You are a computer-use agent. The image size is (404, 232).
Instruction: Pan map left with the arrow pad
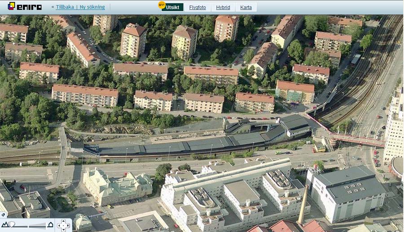(x=59, y=226)
